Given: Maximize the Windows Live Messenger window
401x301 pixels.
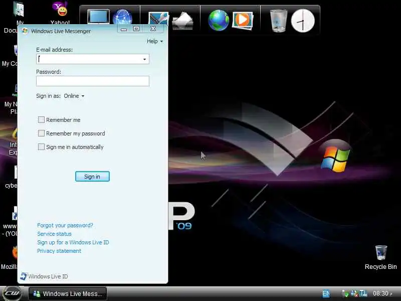Looking at the screenshot, I should click(x=136, y=29).
